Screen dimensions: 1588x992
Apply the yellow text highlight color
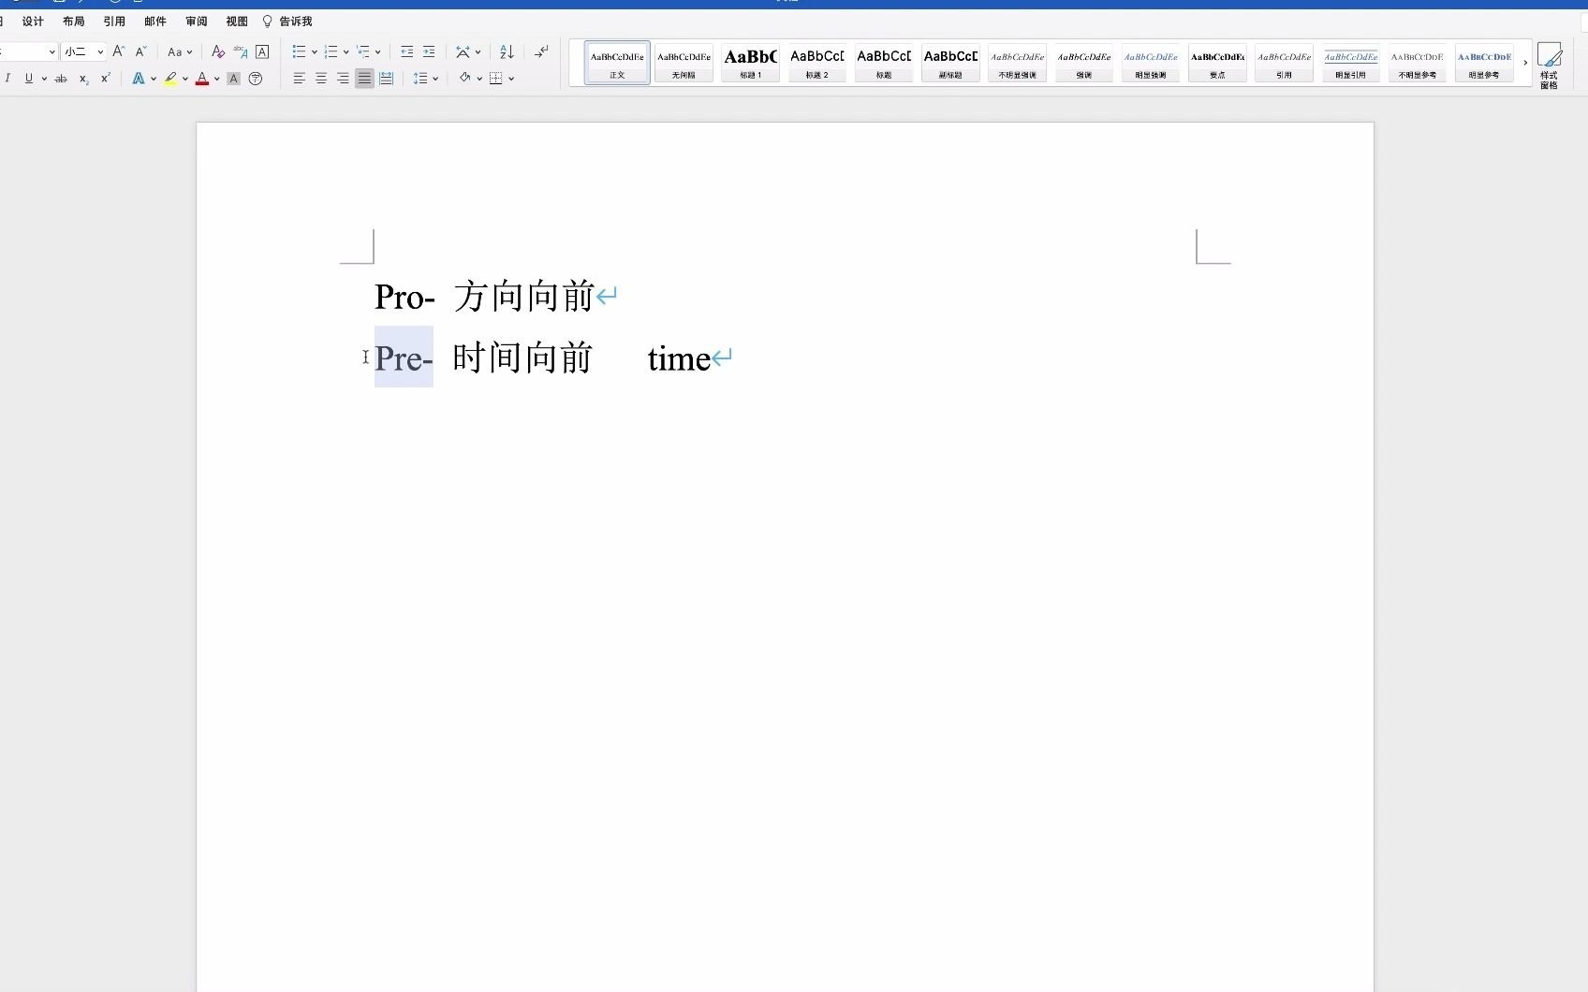(170, 79)
